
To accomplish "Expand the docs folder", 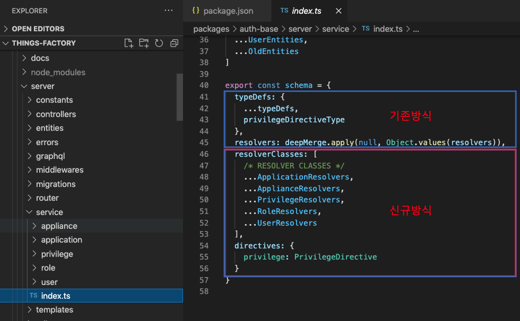I will (x=91, y=58).
